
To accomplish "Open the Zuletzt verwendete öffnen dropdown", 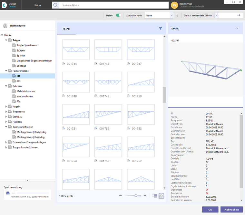I will tap(217, 15).
